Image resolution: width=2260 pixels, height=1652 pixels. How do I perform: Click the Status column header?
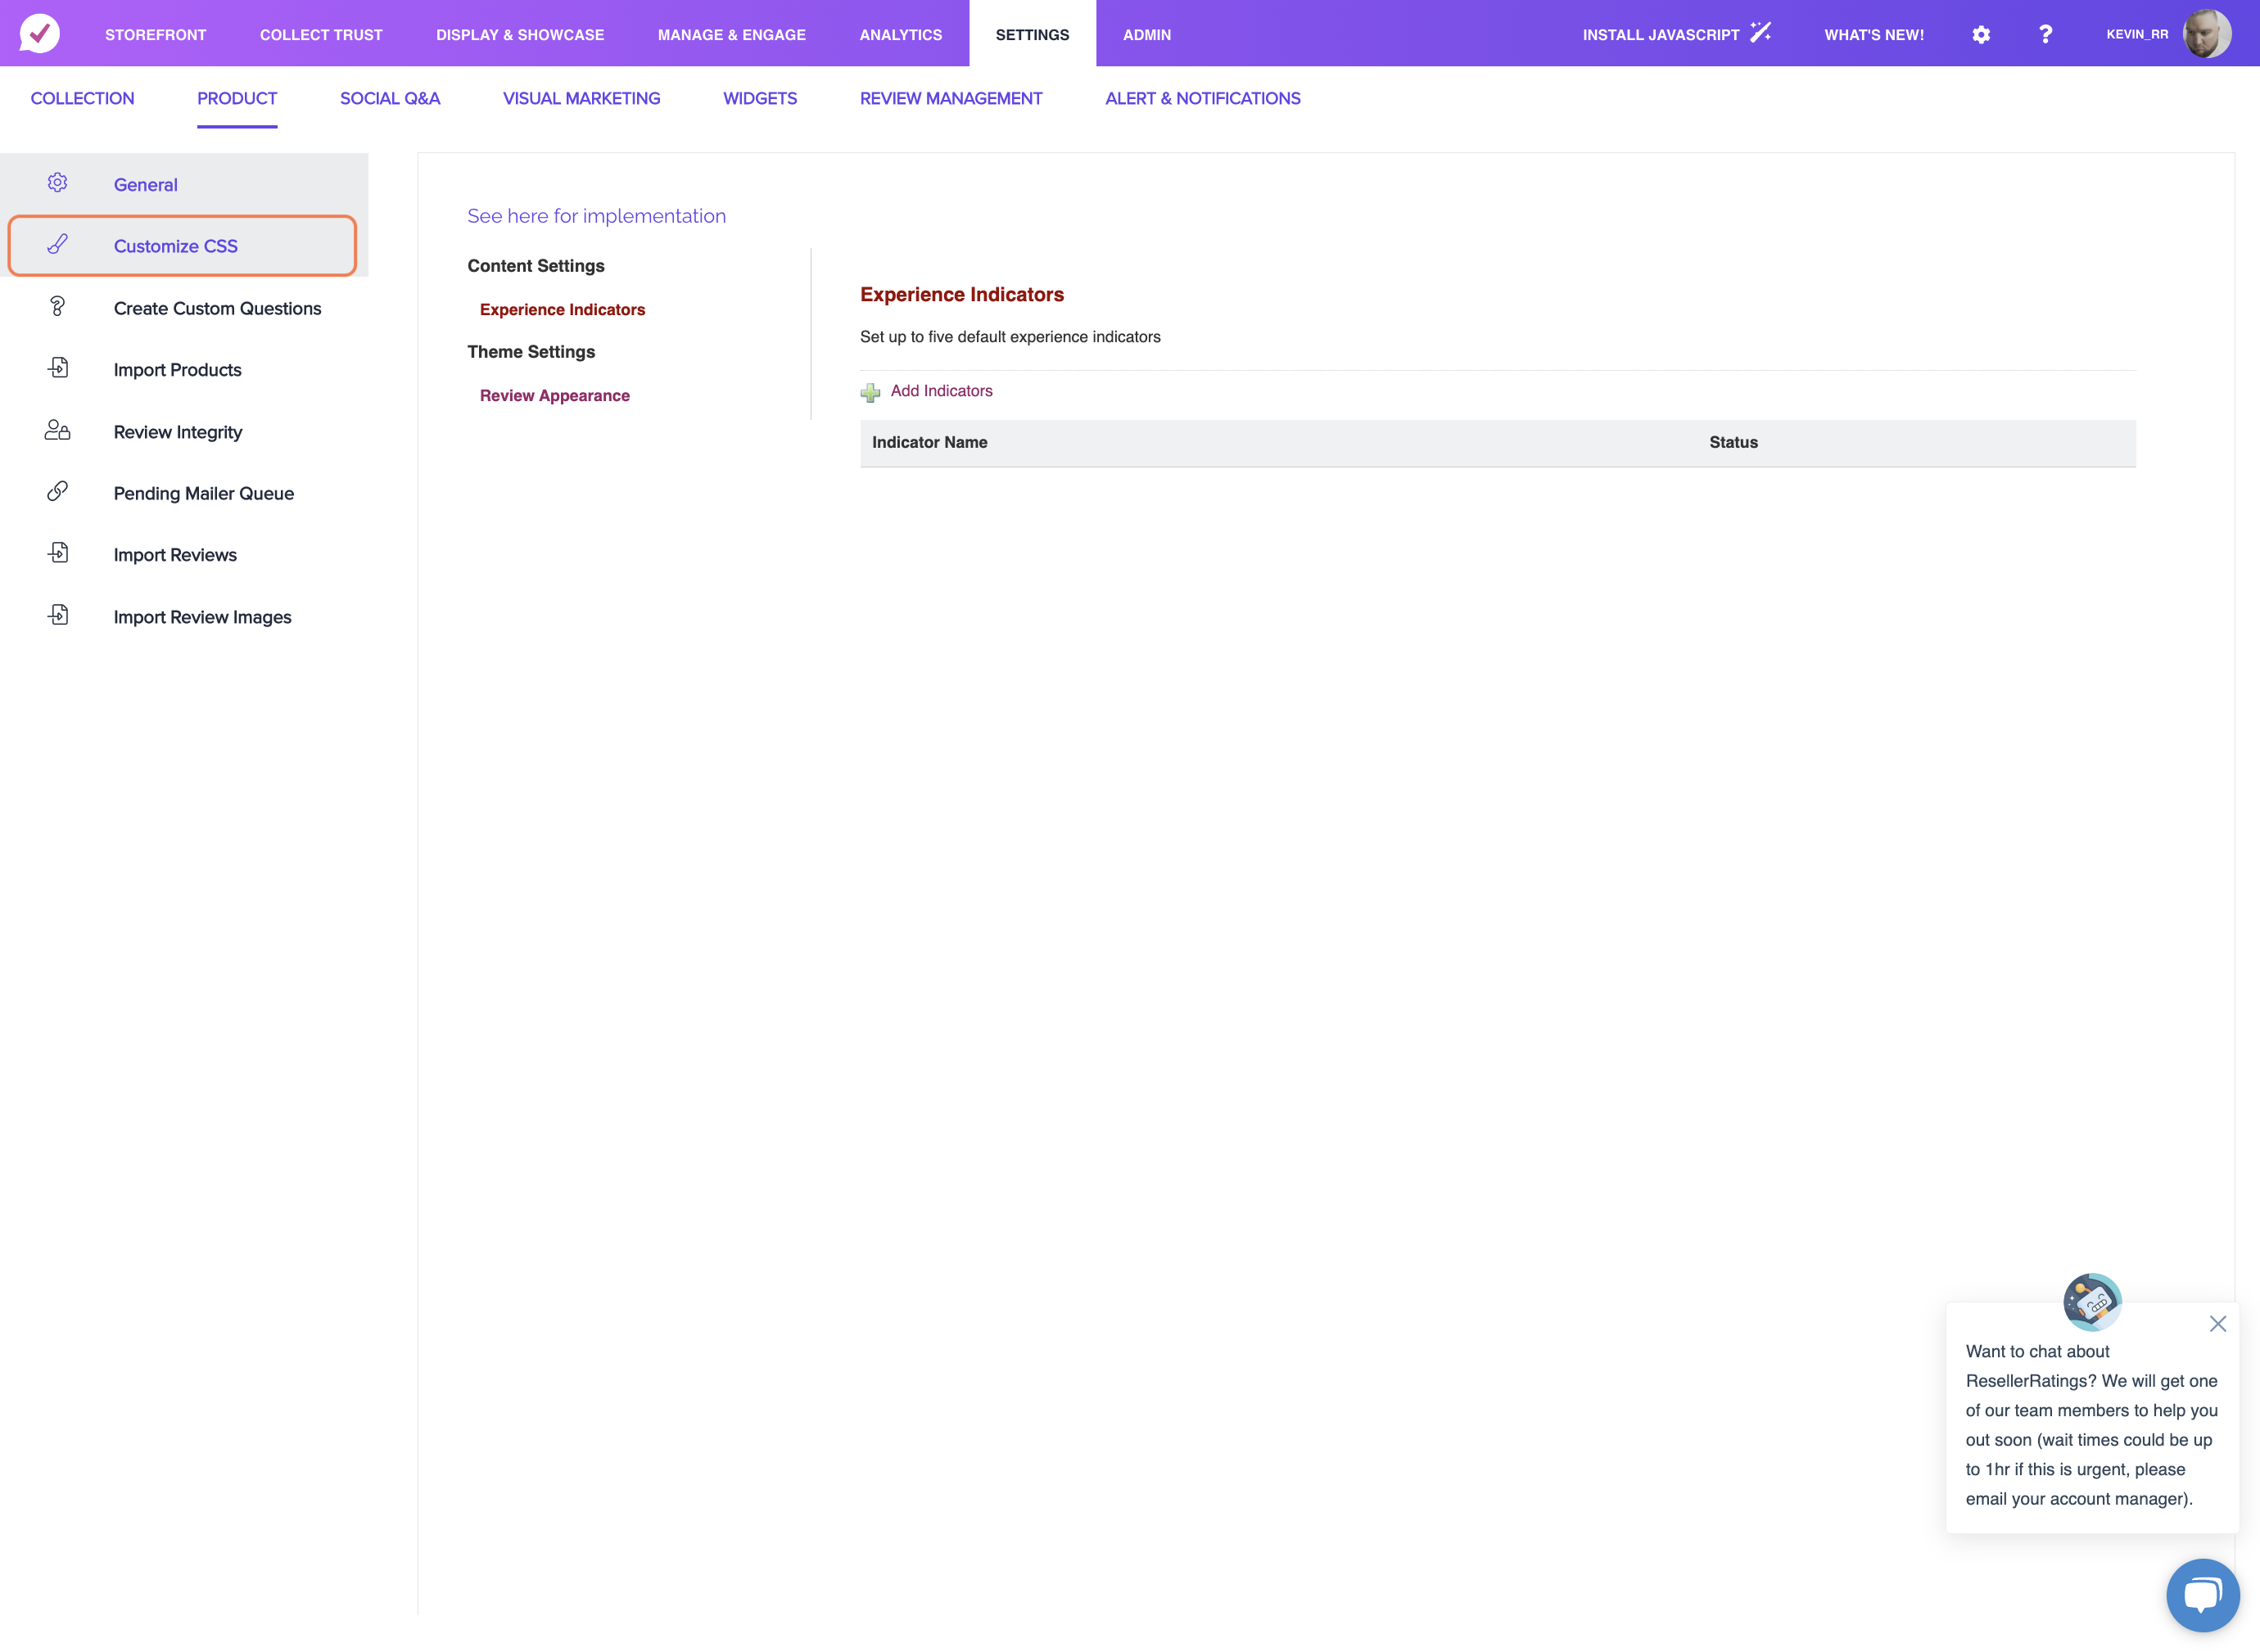tap(1734, 443)
